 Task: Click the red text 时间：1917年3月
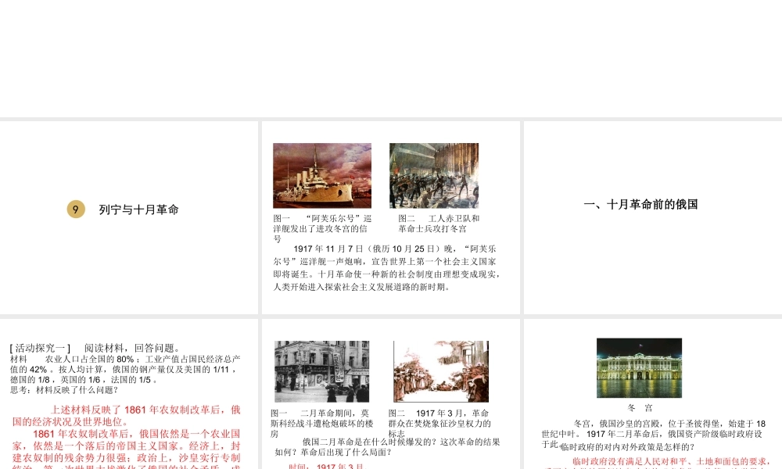[x=327, y=466]
